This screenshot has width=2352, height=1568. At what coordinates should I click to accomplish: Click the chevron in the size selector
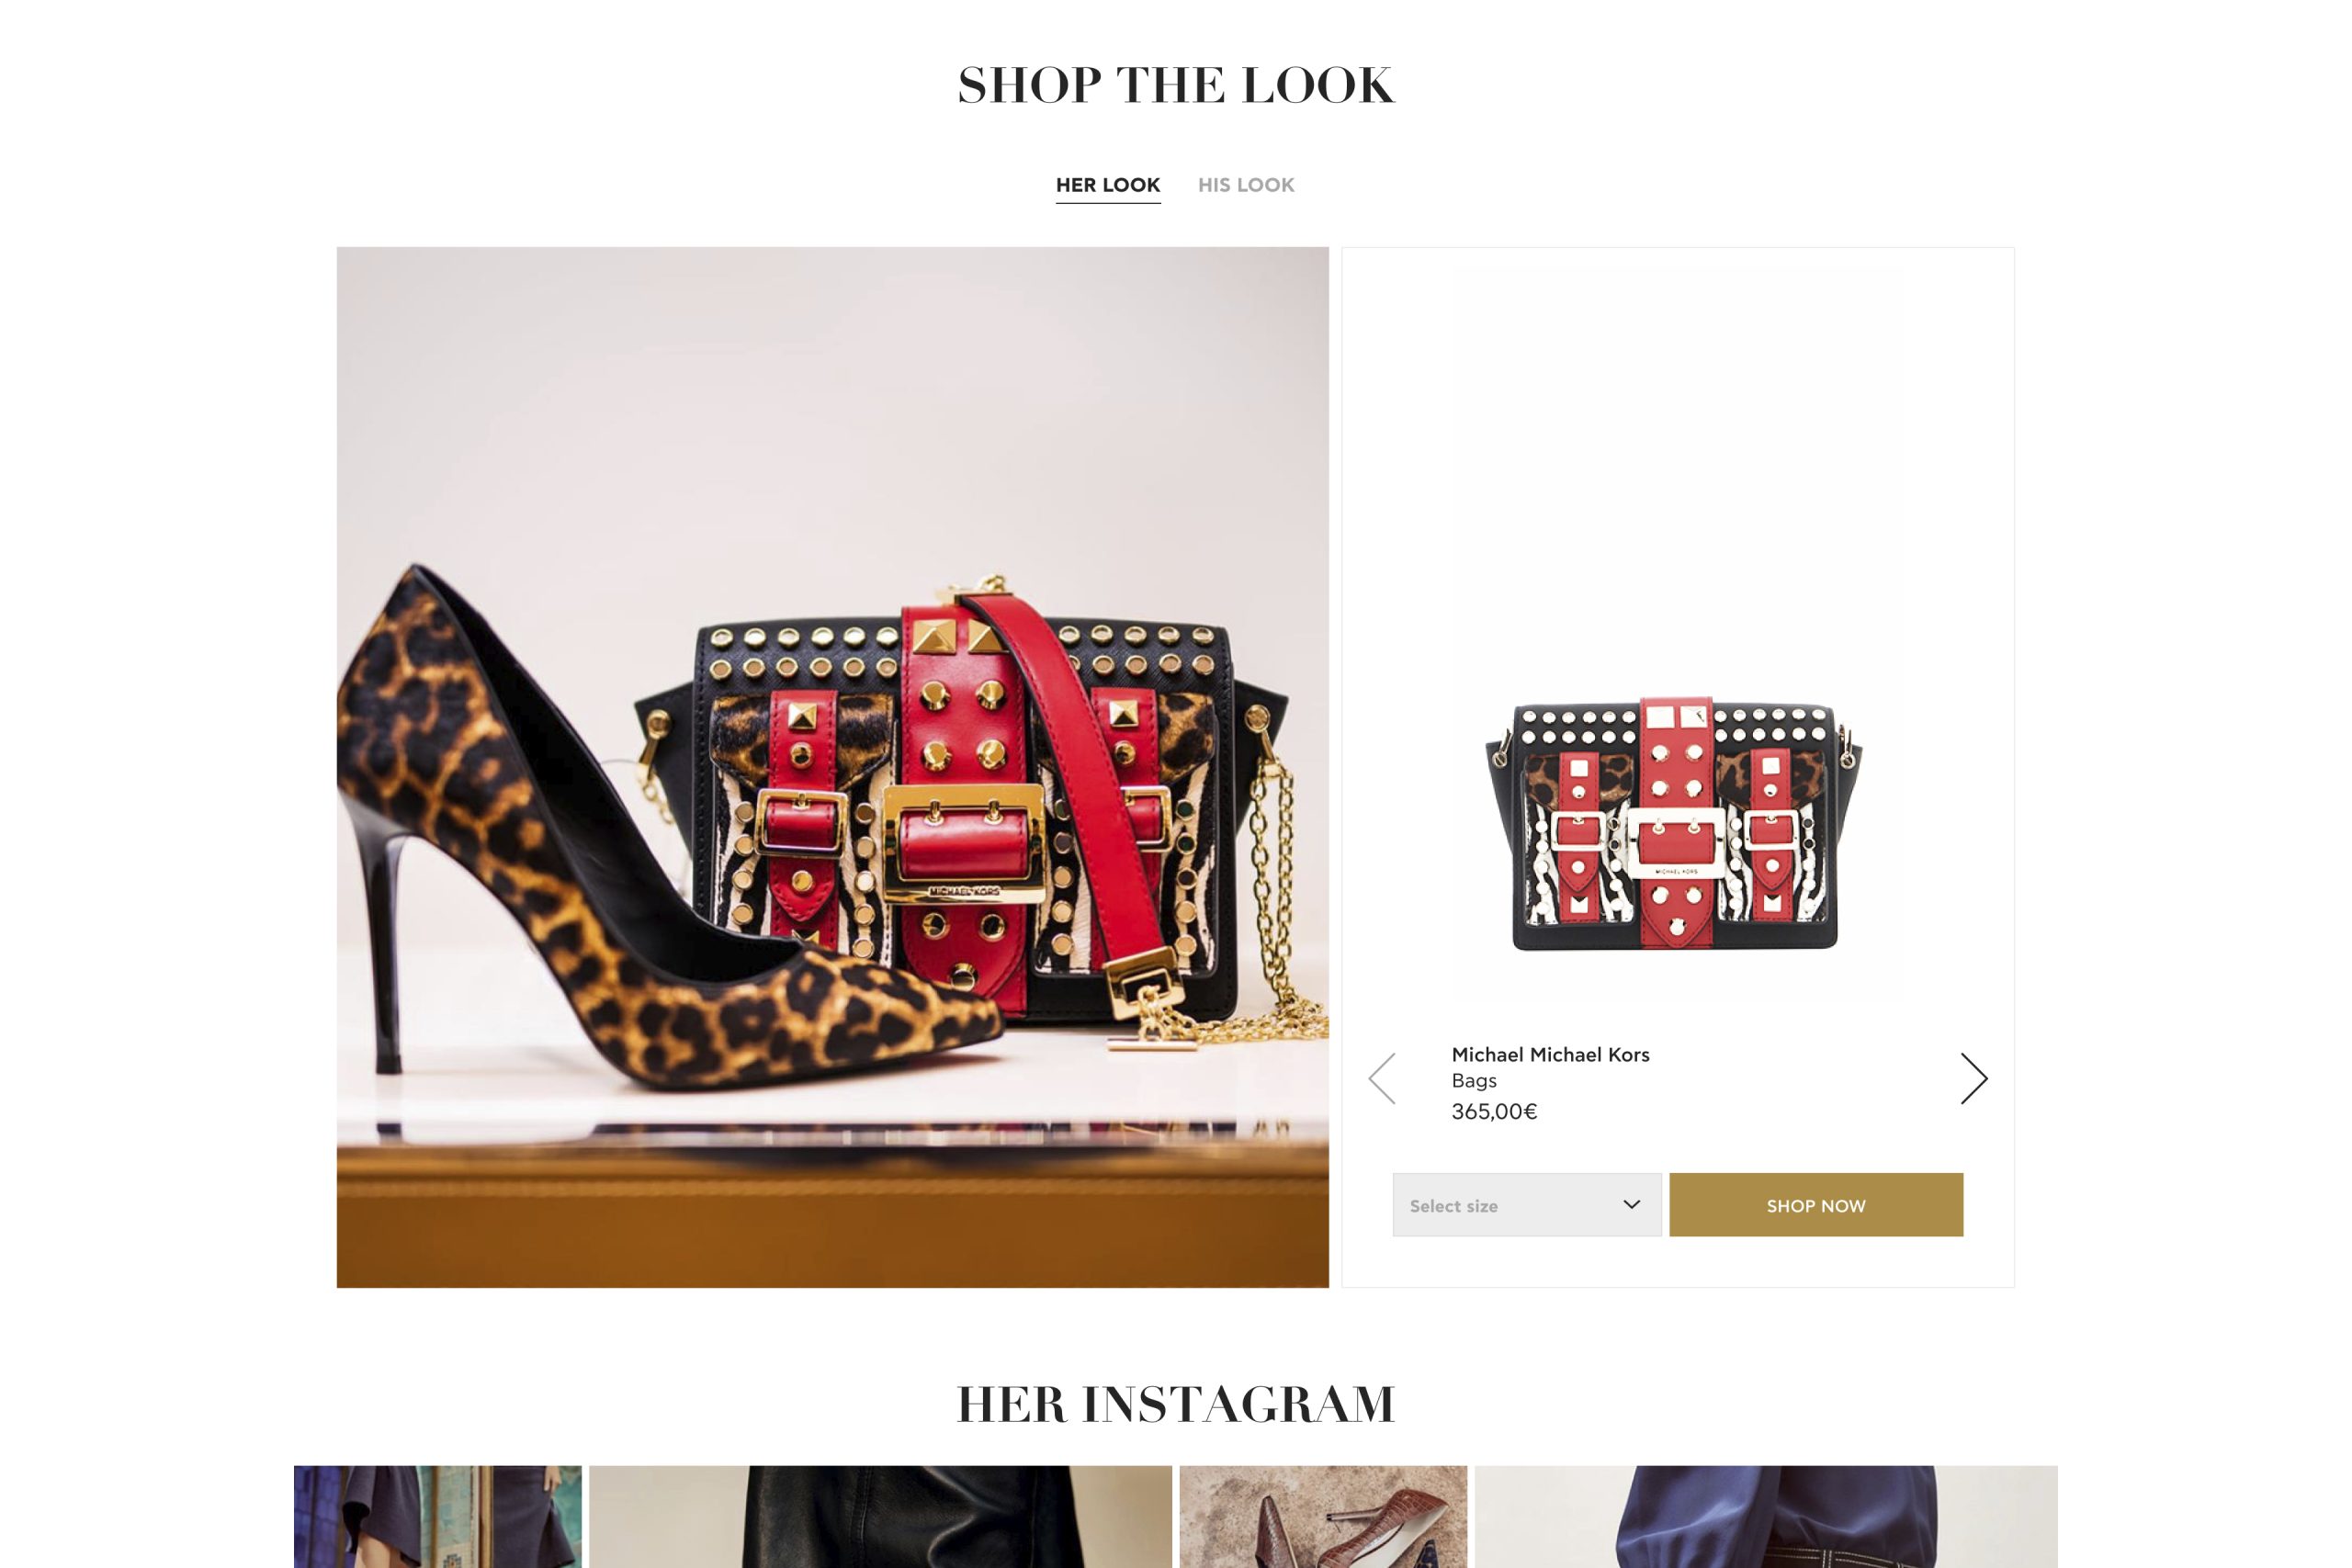[x=1631, y=1204]
